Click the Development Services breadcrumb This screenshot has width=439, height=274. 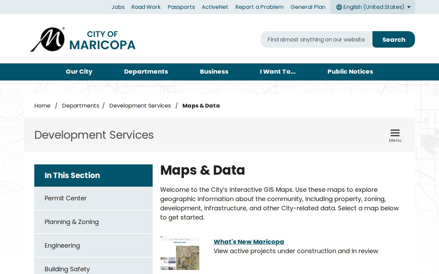click(x=140, y=105)
